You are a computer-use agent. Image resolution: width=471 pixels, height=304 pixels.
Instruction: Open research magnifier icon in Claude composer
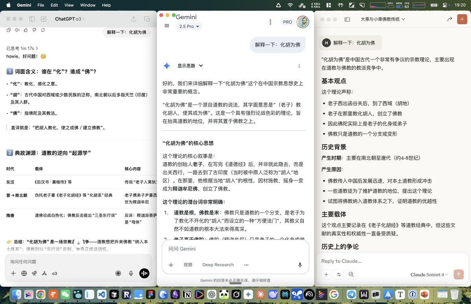tap(351, 275)
